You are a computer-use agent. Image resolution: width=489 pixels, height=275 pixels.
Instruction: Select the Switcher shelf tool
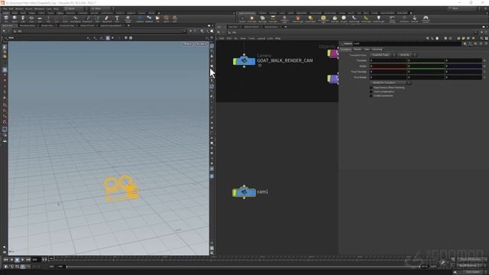click(414, 19)
